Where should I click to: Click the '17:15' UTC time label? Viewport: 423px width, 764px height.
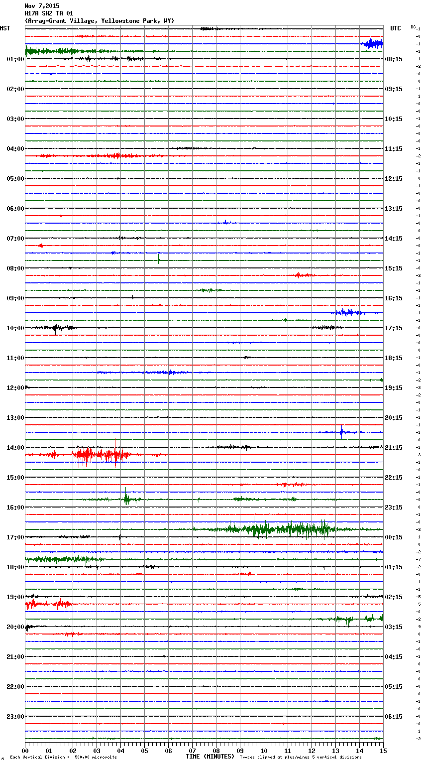pos(394,328)
